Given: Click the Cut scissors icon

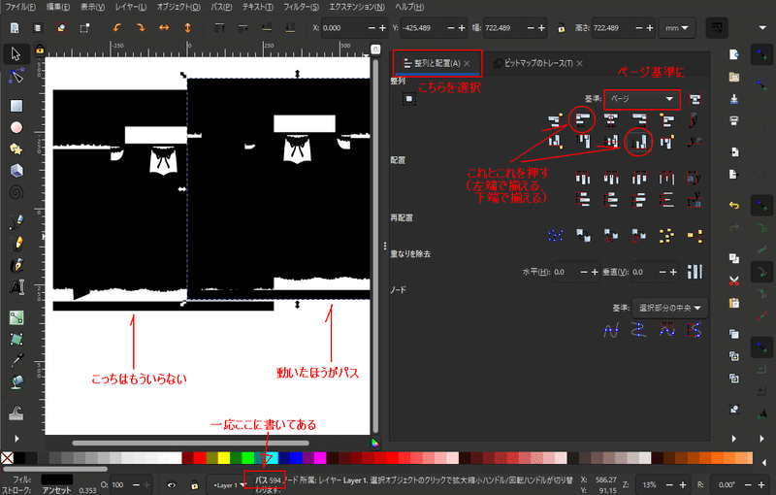Looking at the screenshot, I should [x=734, y=281].
